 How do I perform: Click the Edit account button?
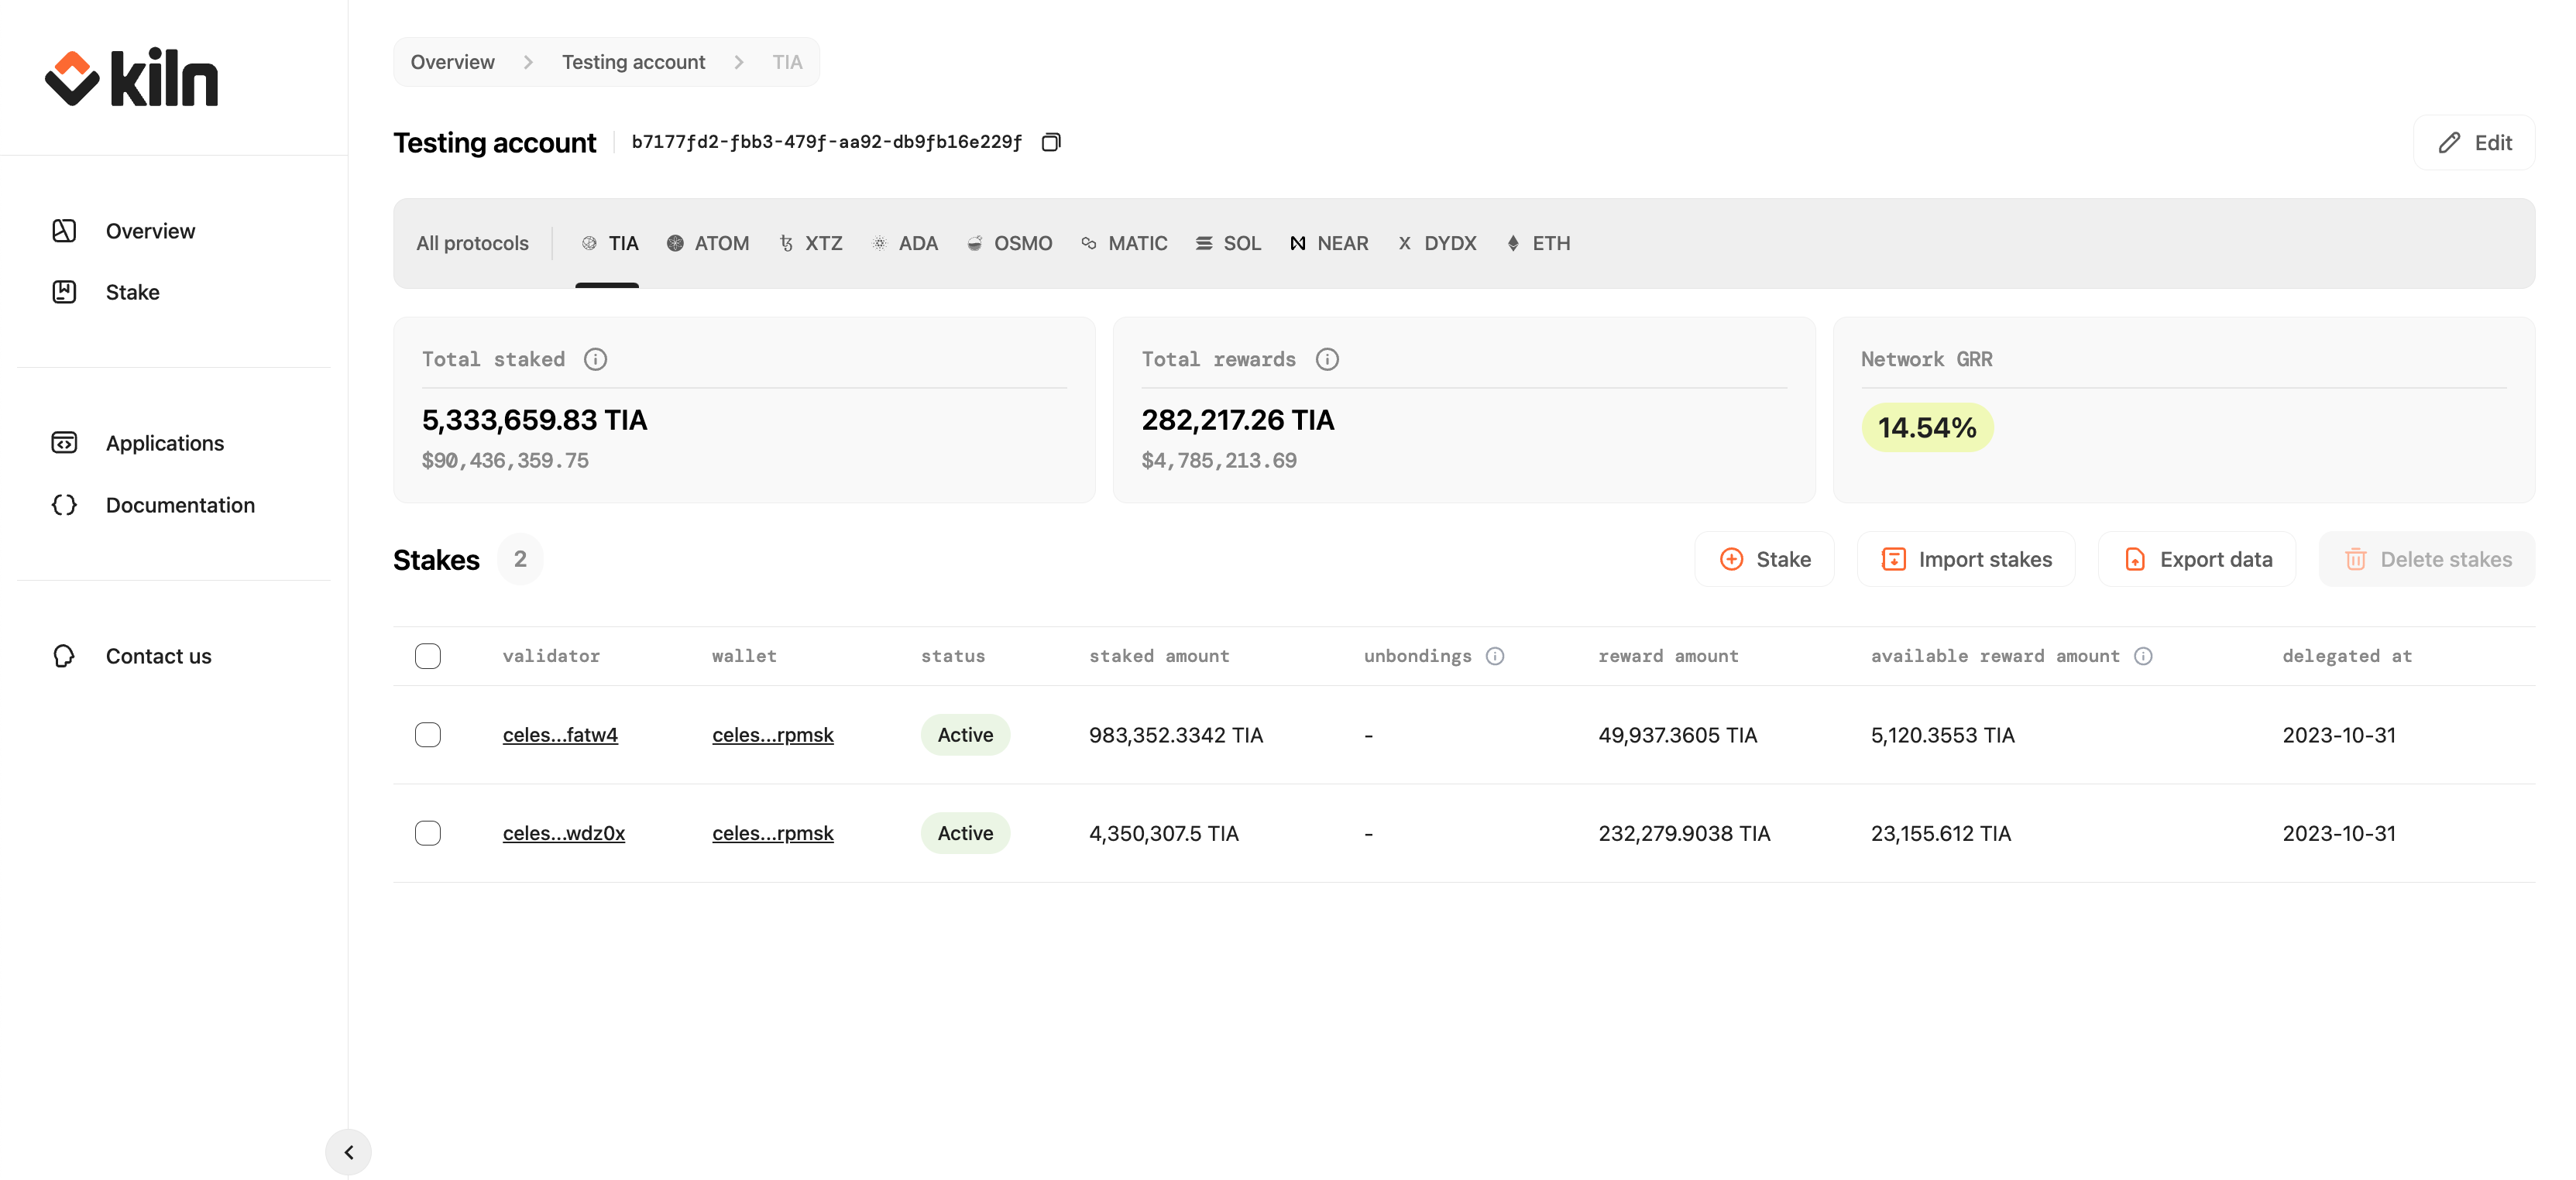coord(2474,143)
